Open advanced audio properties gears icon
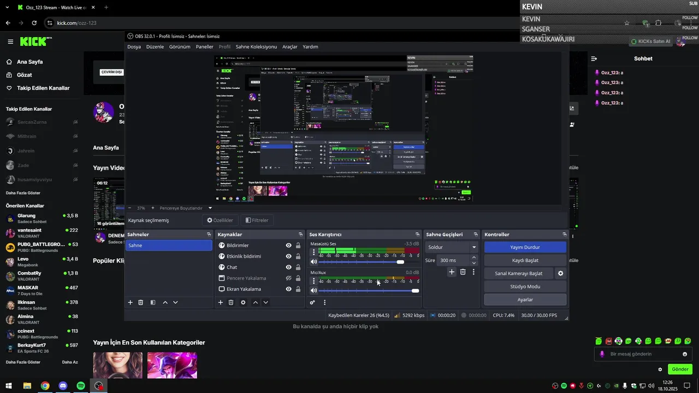Viewport: 699px width, 393px height. [x=312, y=302]
